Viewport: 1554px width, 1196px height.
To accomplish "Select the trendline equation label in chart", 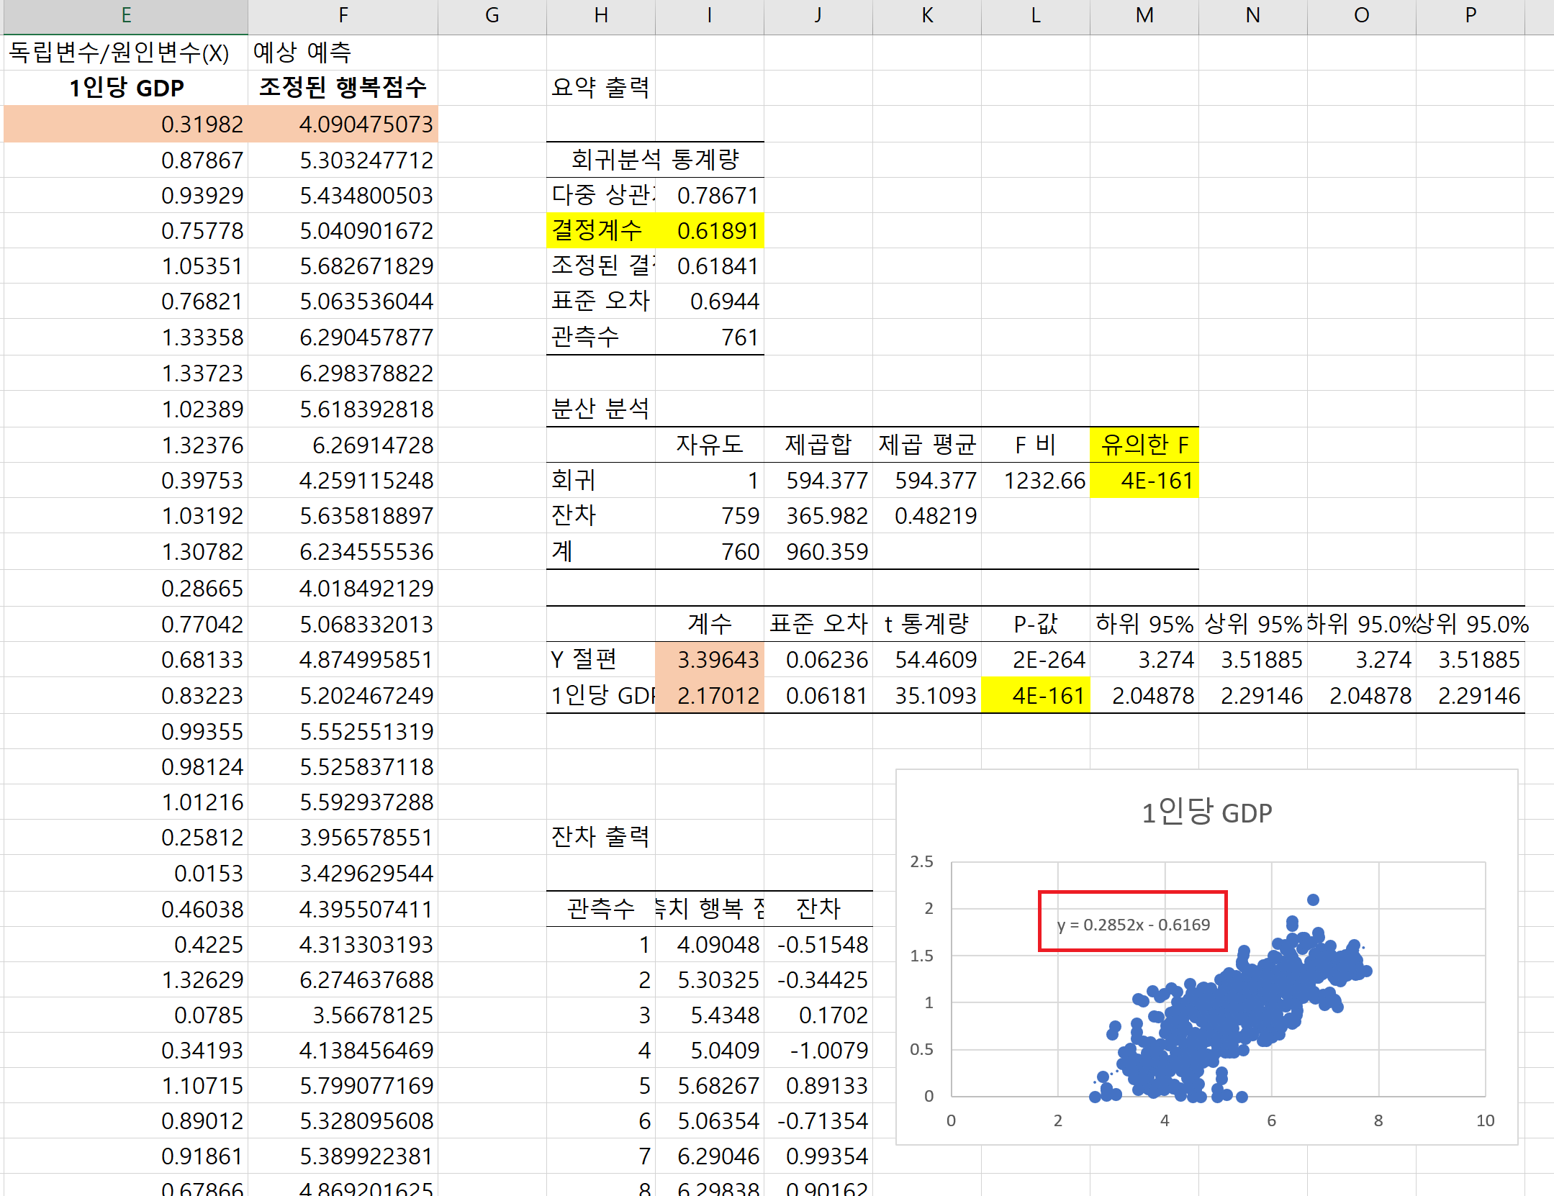I will point(1133,924).
